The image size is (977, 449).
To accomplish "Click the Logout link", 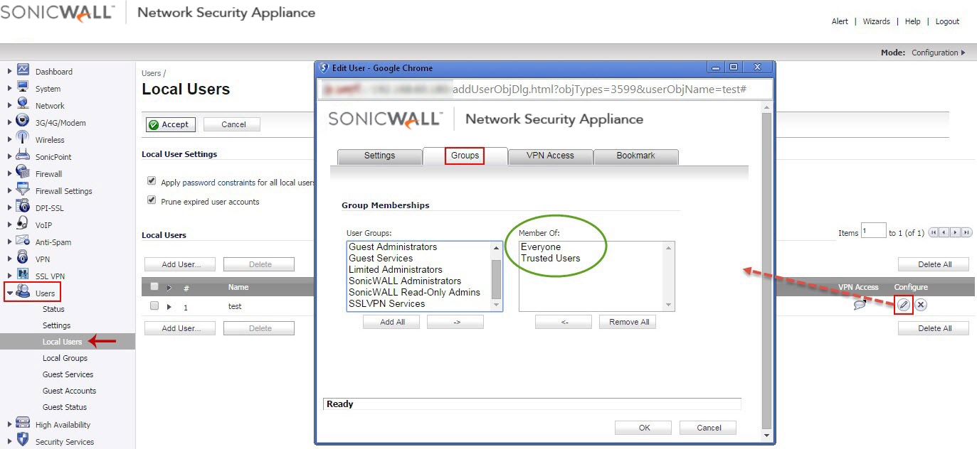I will point(947,21).
